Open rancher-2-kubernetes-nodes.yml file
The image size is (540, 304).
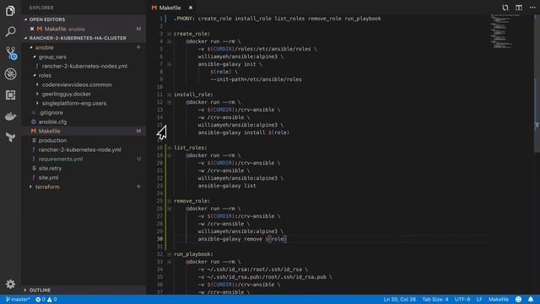coord(84,66)
